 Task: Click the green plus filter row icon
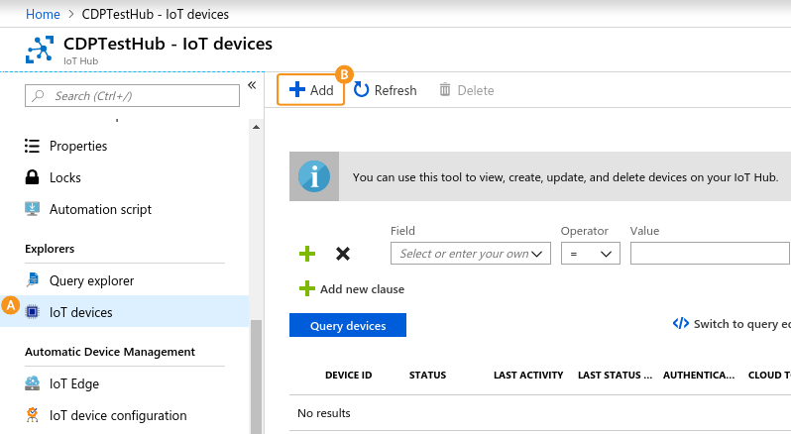point(307,254)
